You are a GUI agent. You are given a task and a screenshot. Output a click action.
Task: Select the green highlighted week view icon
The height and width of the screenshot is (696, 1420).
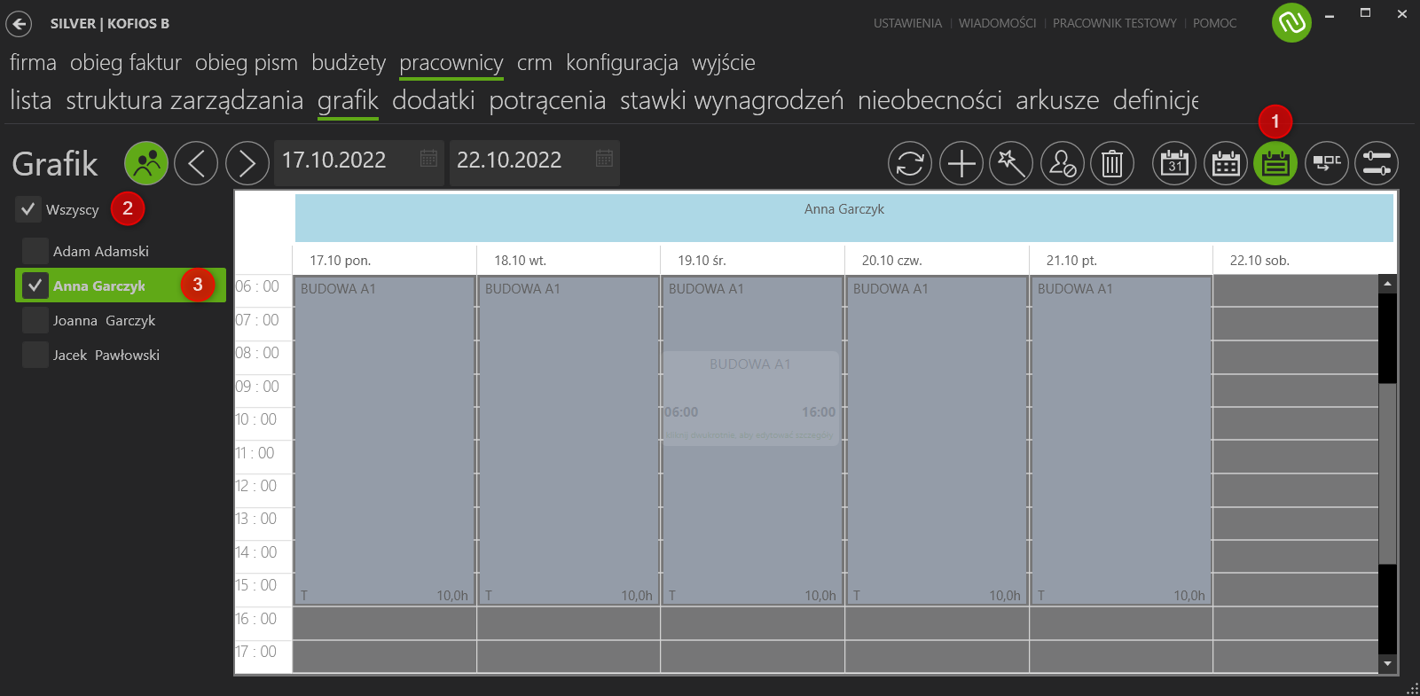(1275, 163)
